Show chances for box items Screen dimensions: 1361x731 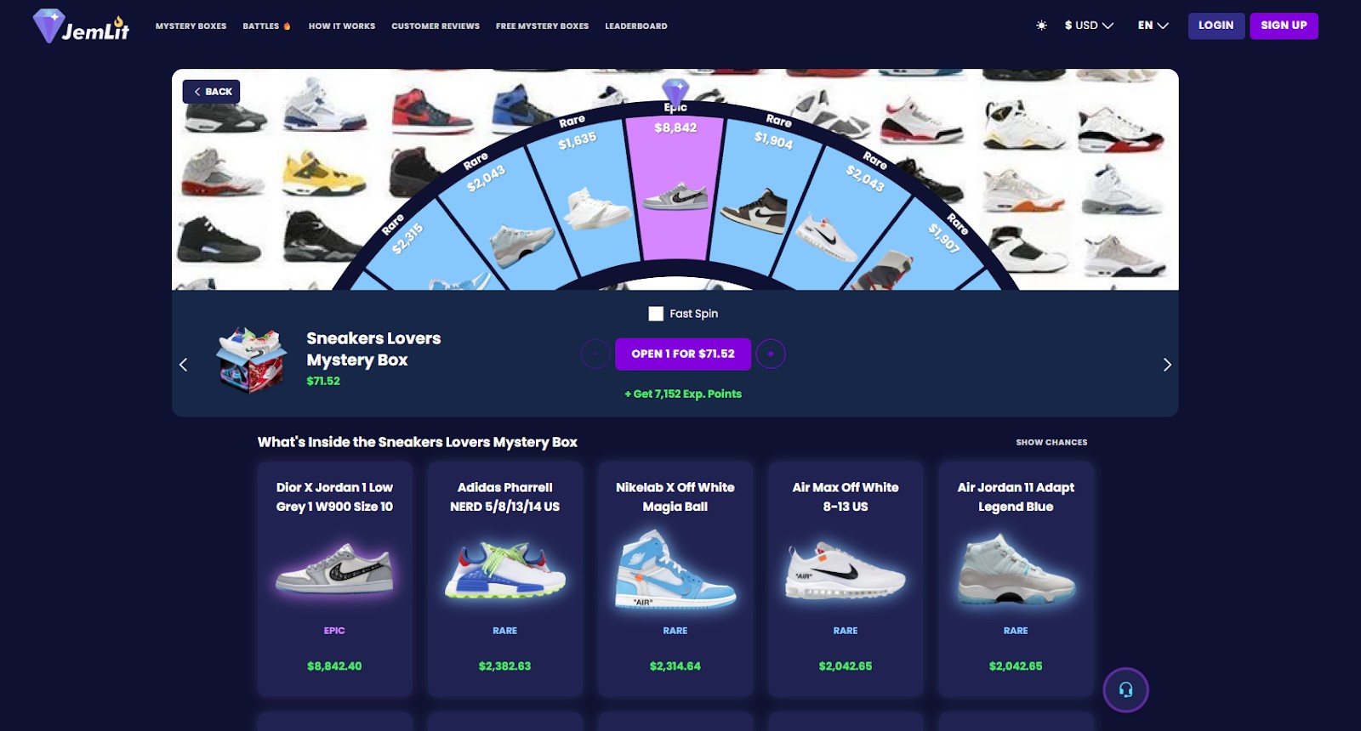pos(1051,442)
